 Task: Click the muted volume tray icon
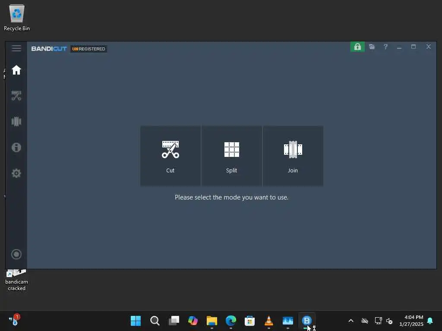pos(390,321)
